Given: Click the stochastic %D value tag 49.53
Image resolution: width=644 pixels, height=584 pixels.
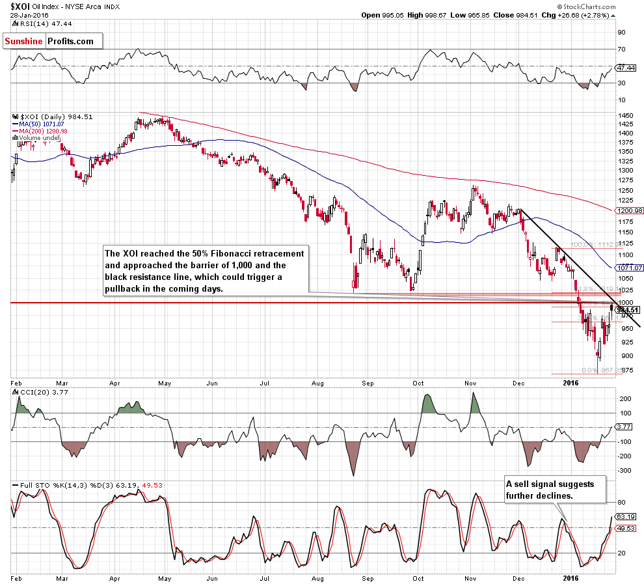Looking at the screenshot, I should (x=626, y=528).
